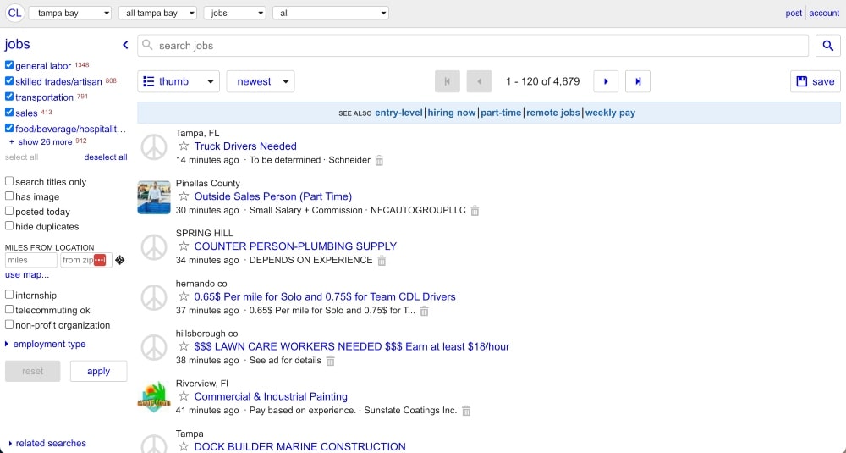Use current location crosshair icon
Viewport: 846px width, 453px height.
(120, 260)
